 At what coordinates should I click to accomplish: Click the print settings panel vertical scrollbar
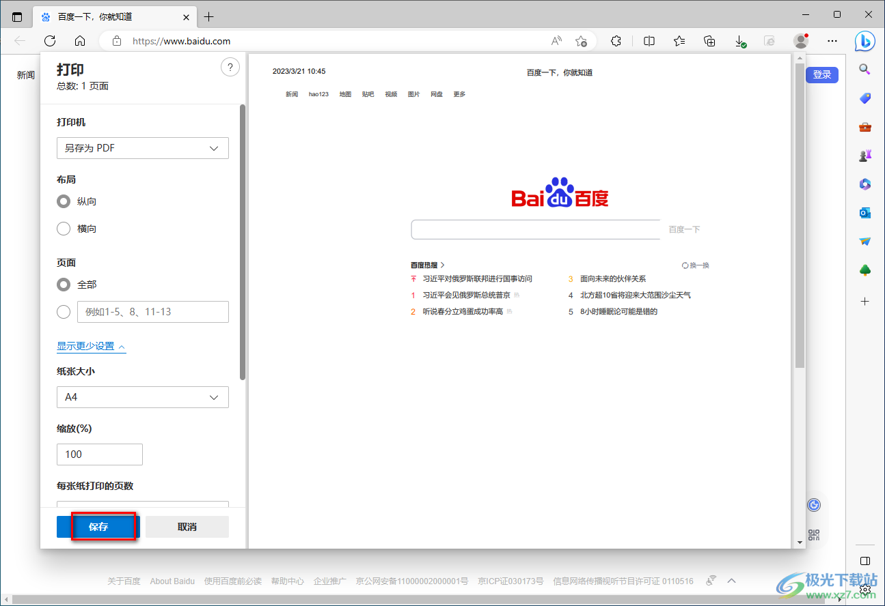[x=242, y=242]
